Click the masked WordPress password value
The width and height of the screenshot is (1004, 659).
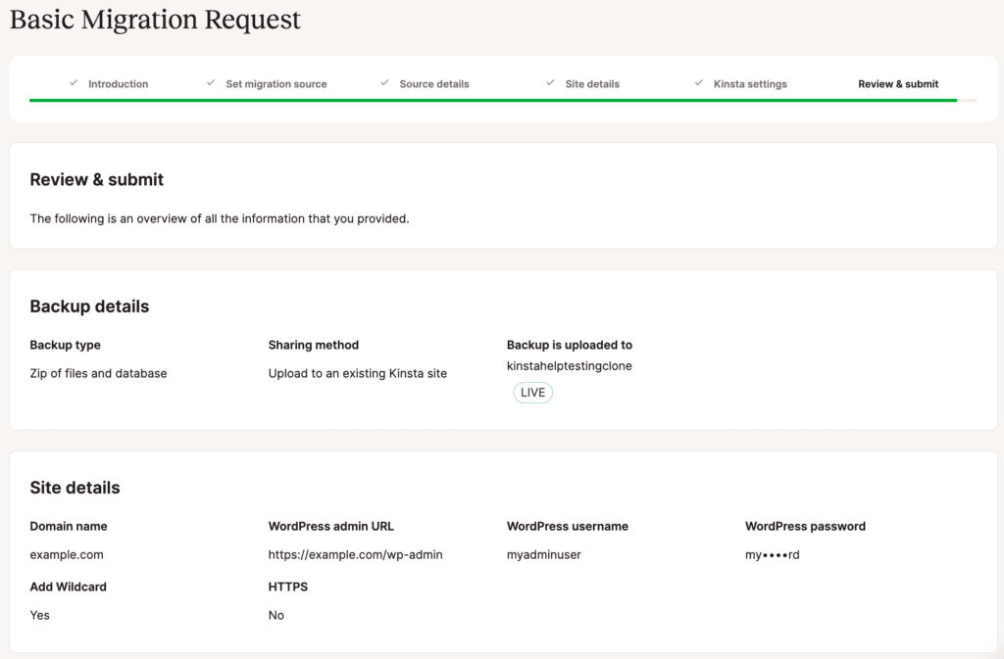pos(772,554)
